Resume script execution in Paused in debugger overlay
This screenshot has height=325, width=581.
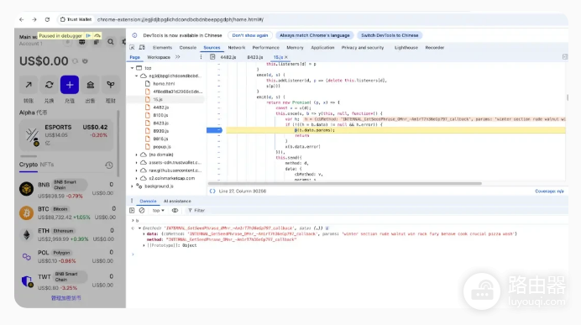click(x=88, y=35)
